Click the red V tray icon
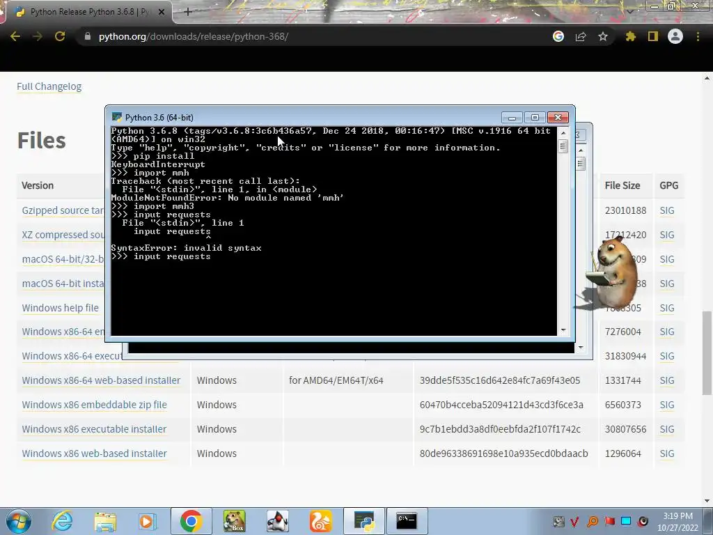Image resolution: width=713 pixels, height=535 pixels. [574, 521]
